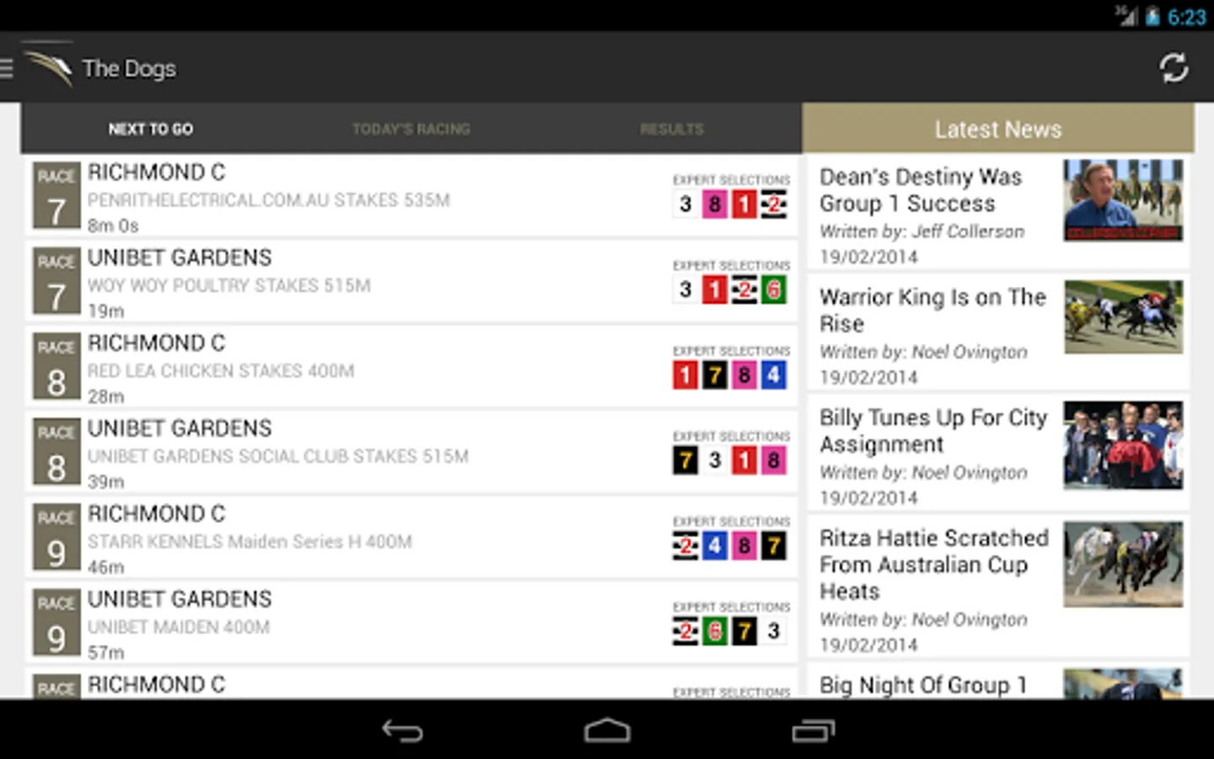This screenshot has width=1214, height=759.
Task: Open Unibet Gardens Woy Woy Poultry Stakes
Action: (411, 283)
